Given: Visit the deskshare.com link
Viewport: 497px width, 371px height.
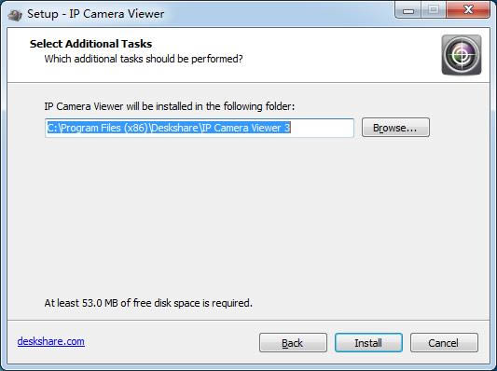Looking at the screenshot, I should [51, 341].
